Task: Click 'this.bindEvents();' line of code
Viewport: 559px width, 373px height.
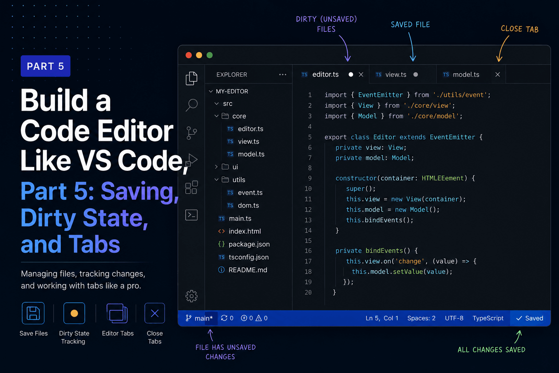Action: pyautogui.click(x=380, y=220)
